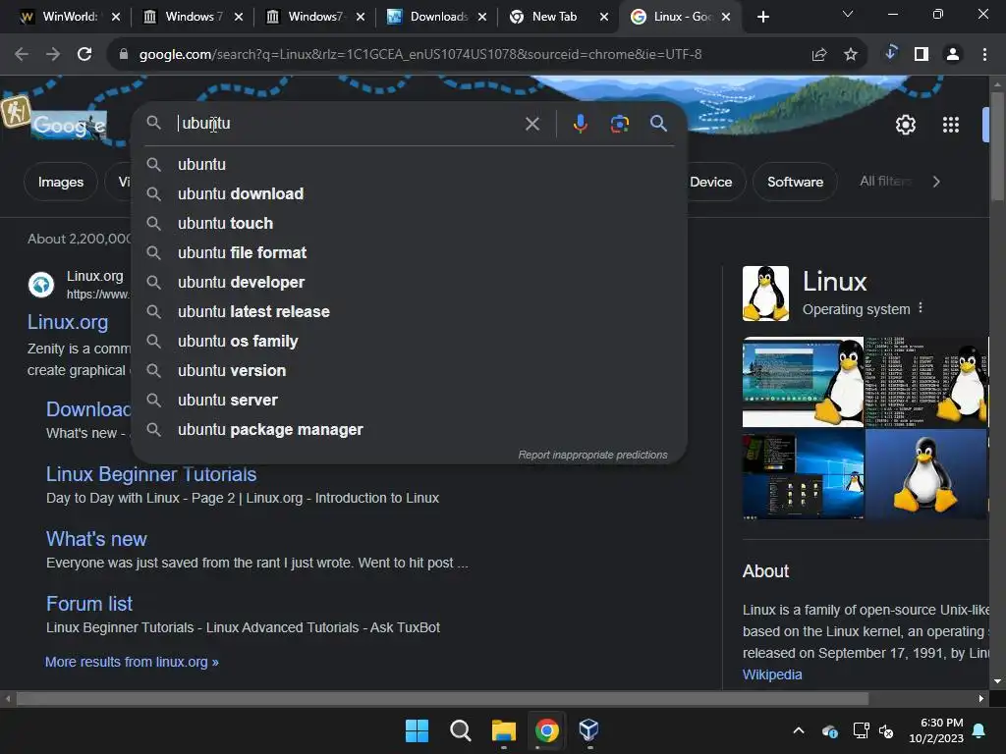Viewport: 1006px width, 754px height.
Task: Open the Linux.org result title
Action: point(68,322)
